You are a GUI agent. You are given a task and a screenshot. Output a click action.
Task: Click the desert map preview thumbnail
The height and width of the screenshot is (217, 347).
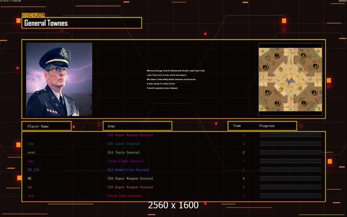pyautogui.click(x=290, y=80)
